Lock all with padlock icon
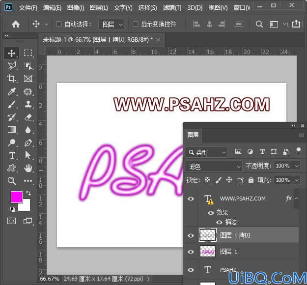The image size is (307, 285). pyautogui.click(x=251, y=180)
